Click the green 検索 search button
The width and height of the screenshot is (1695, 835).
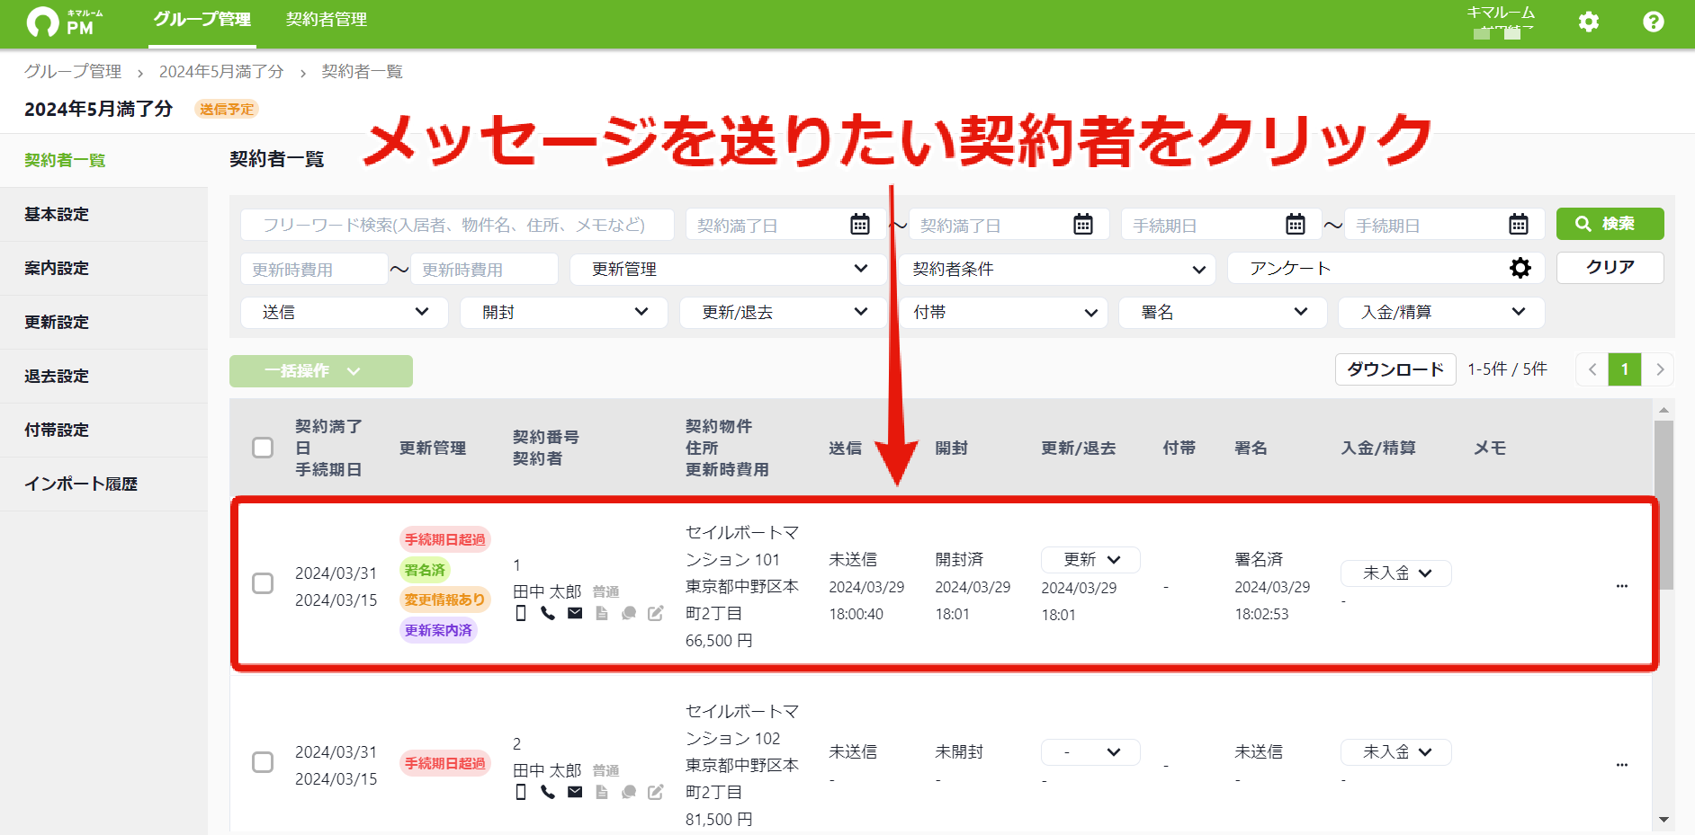1610,224
